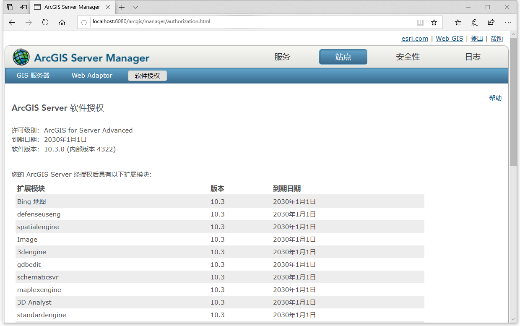
Task: Open the favorites hub
Action: pyautogui.click(x=458, y=23)
